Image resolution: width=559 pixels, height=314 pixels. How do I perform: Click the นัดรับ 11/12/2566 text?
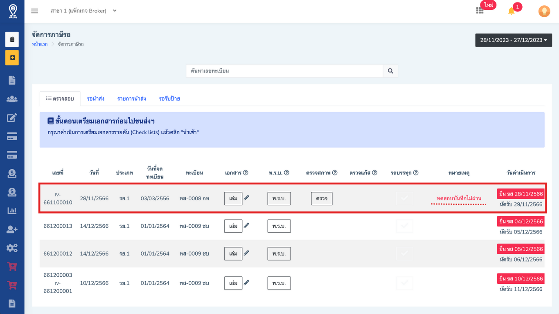click(521, 289)
